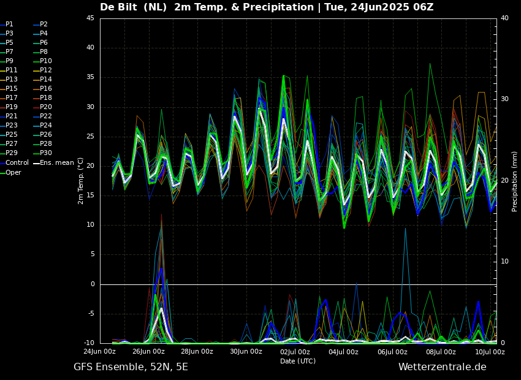The image size is (521, 380).
Task: Select the P21 legend label
Action: (11, 116)
